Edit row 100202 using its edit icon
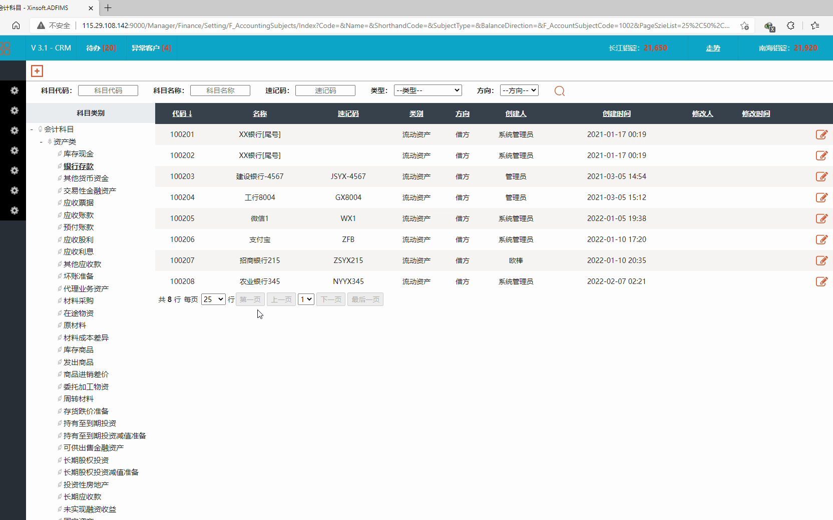The height and width of the screenshot is (520, 833). (821, 155)
